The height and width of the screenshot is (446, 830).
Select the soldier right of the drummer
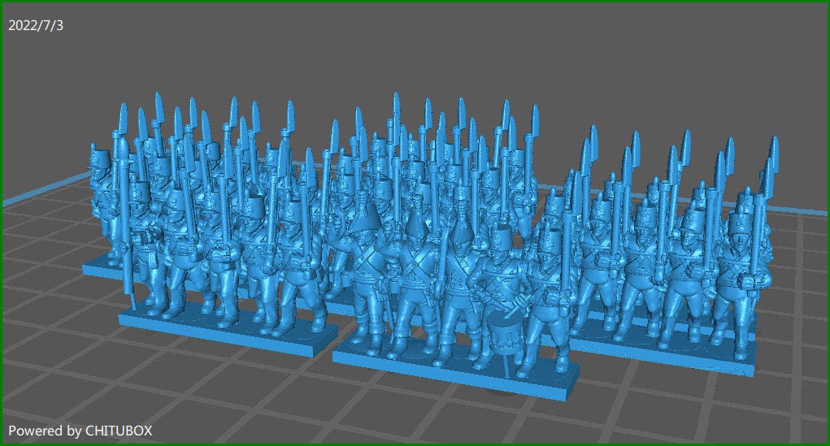click(x=549, y=284)
